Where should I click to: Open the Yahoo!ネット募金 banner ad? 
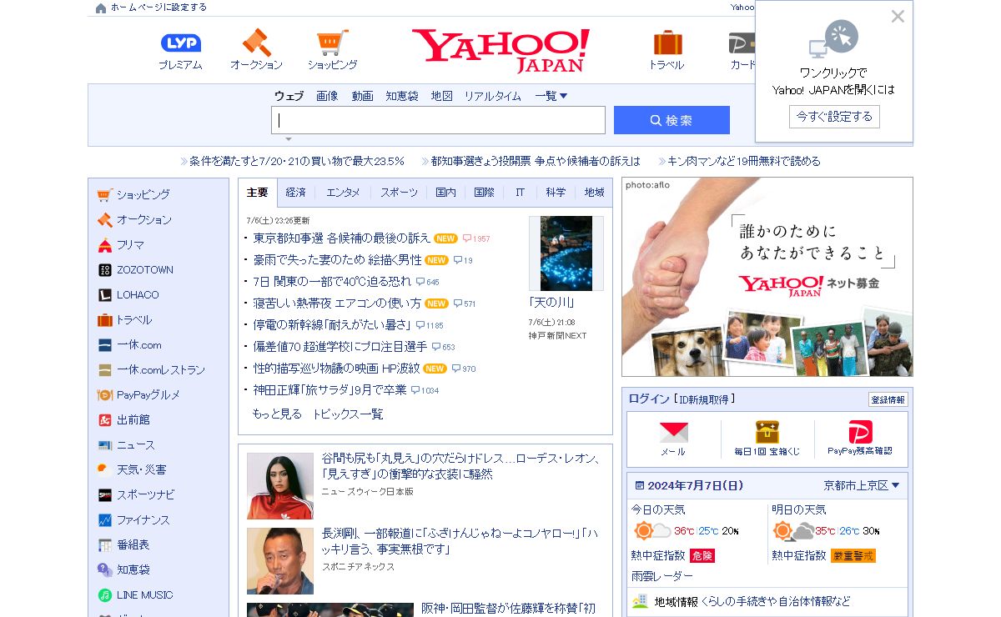(767, 277)
